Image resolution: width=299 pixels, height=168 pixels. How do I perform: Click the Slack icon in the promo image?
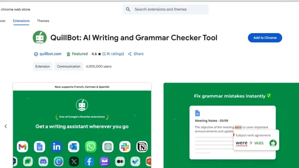click(125, 147)
